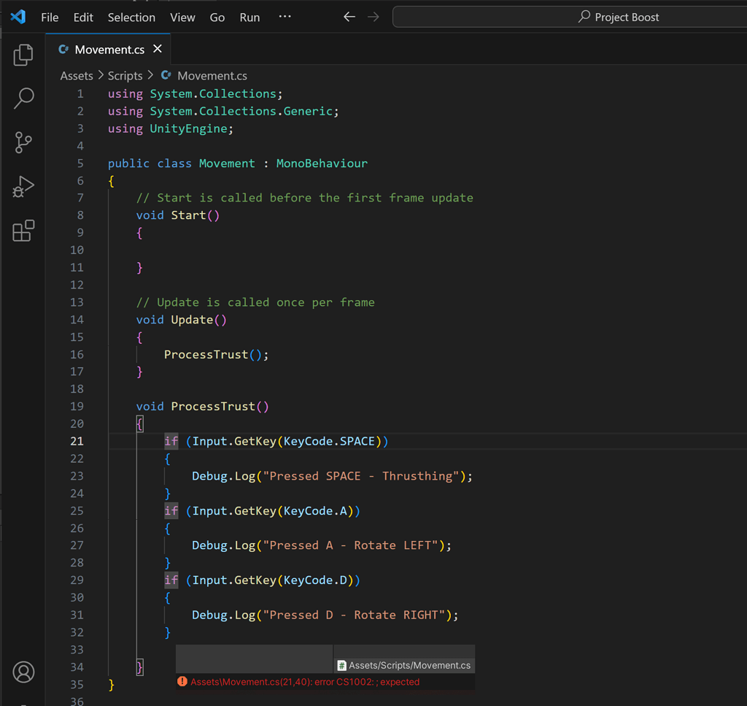This screenshot has width=747, height=706.
Task: Open the Selection menu
Action: 131,18
